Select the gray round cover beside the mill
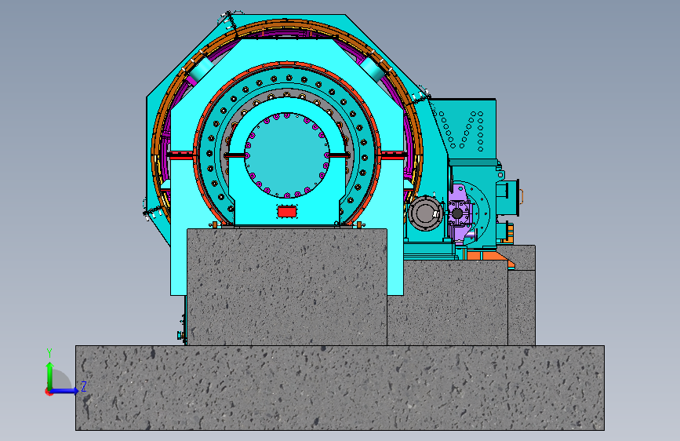 point(425,213)
